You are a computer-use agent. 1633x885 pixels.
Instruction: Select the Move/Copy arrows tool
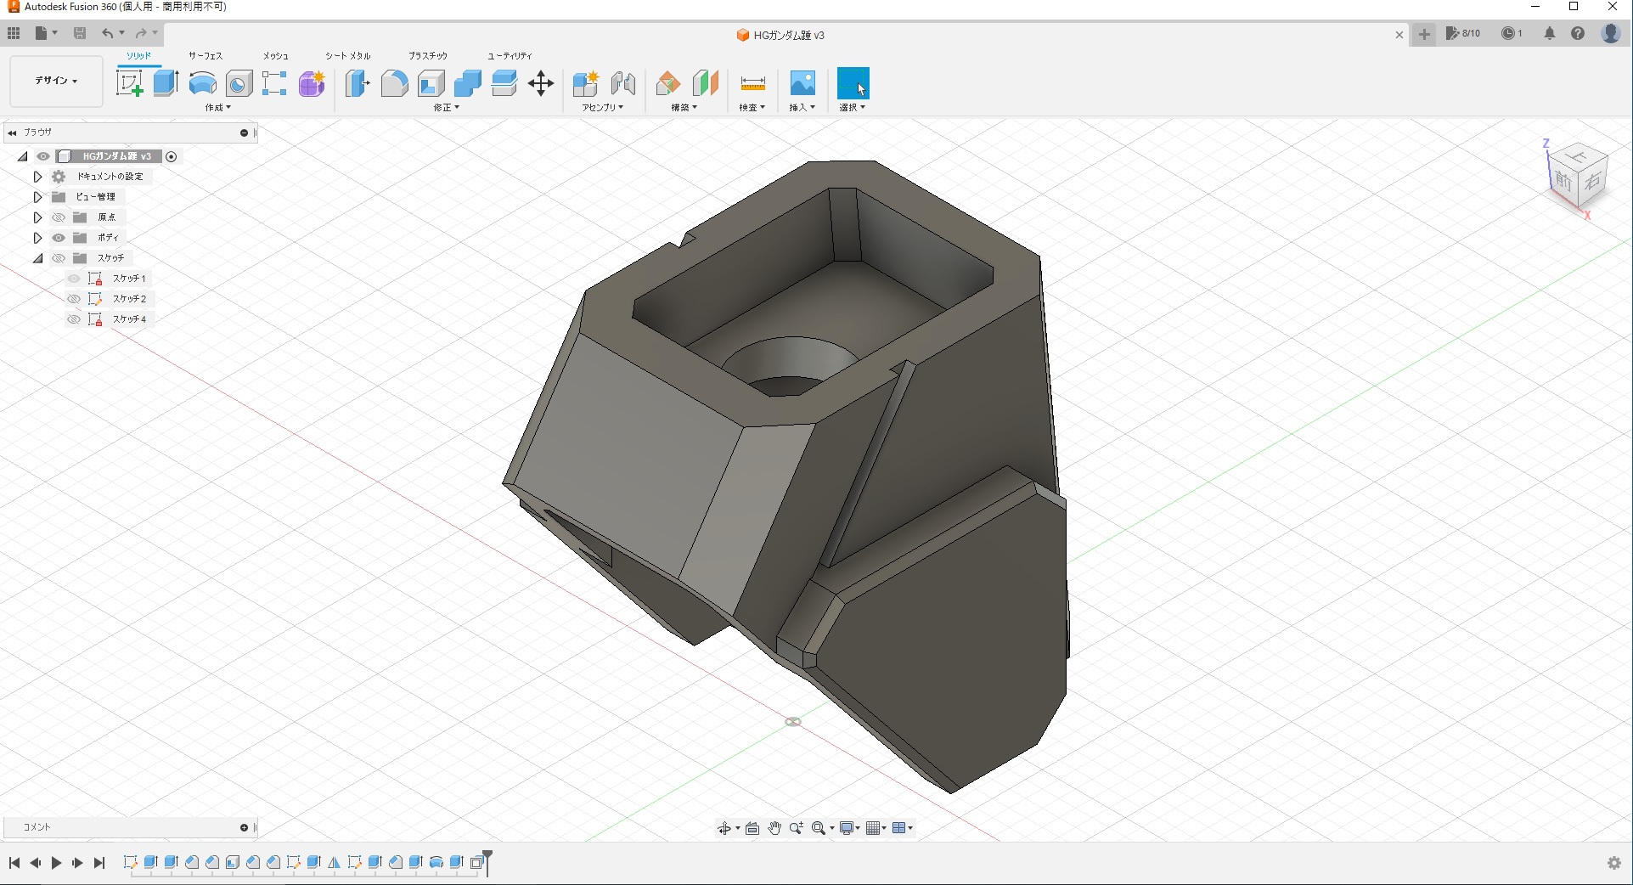[541, 83]
